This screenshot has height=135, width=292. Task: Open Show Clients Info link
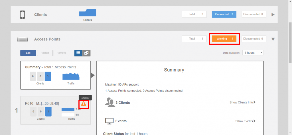click(x=242, y=102)
